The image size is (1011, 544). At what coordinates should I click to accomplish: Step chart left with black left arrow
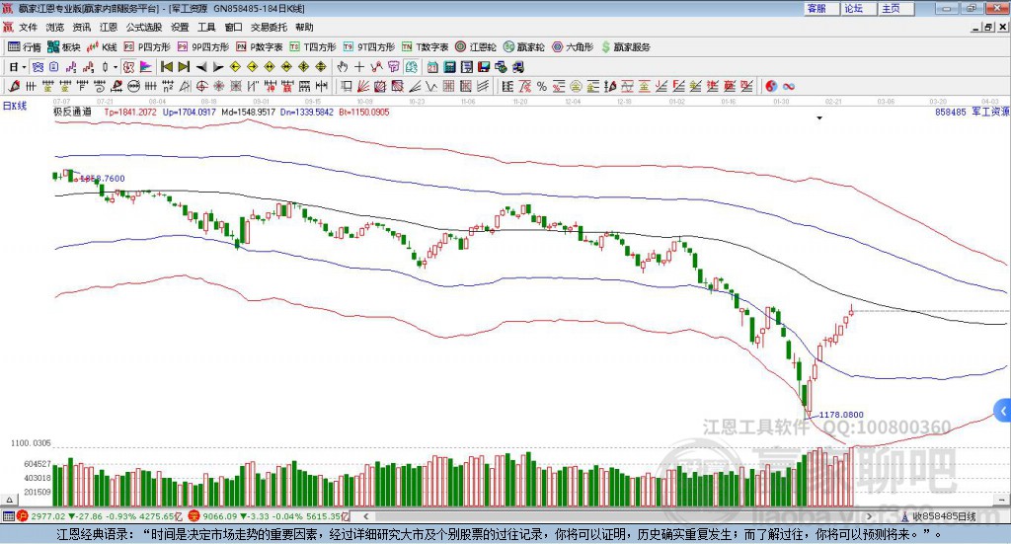point(201,67)
